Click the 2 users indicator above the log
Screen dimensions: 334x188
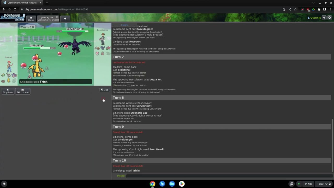point(124,25)
